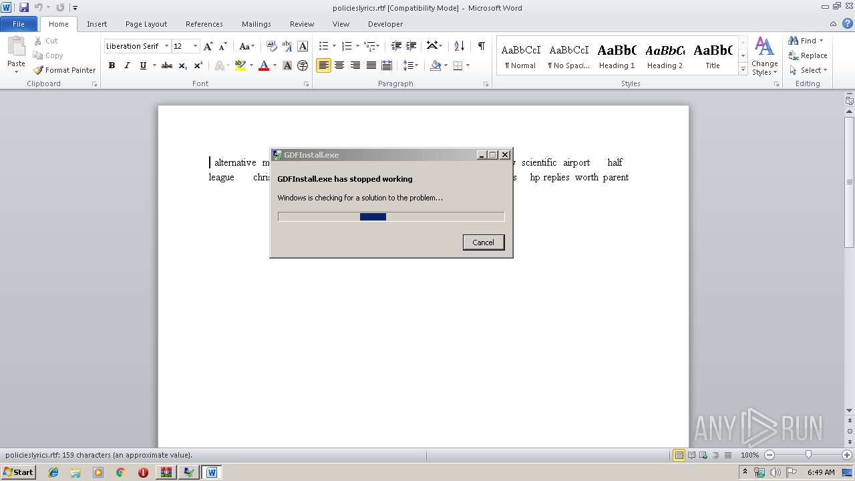Click Save icon in Quick Access Toolbar
This screenshot has width=855, height=481.
24,7
